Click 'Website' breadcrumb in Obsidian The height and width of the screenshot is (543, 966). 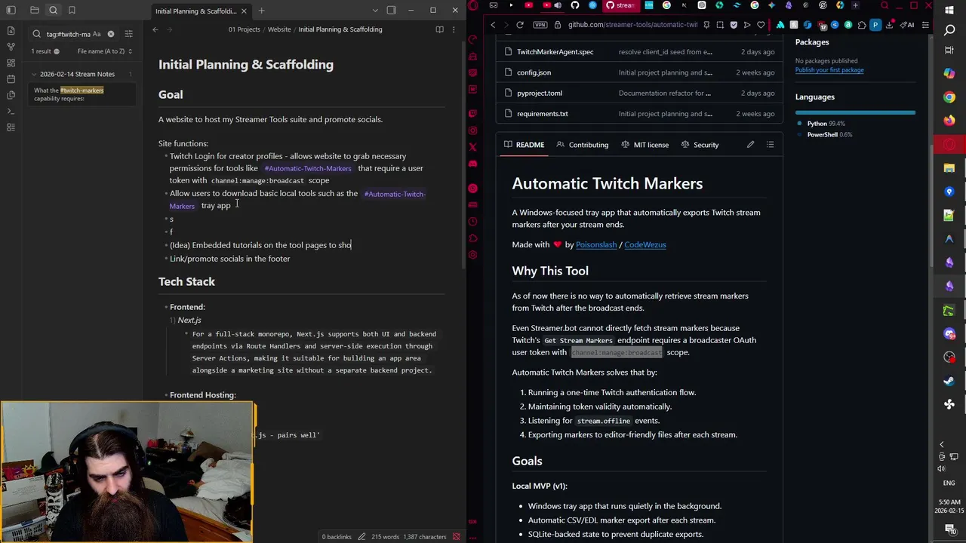[279, 29]
